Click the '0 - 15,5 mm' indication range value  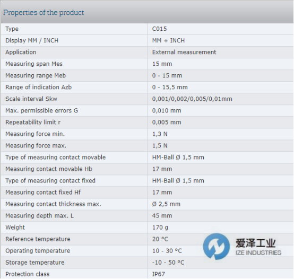click(x=170, y=87)
